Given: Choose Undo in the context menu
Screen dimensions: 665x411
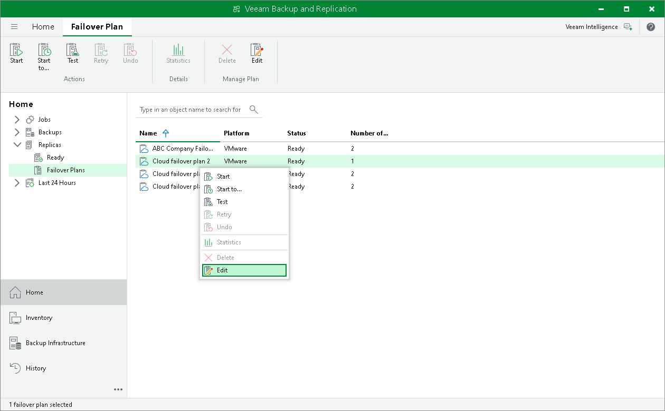Looking at the screenshot, I should (x=244, y=227).
